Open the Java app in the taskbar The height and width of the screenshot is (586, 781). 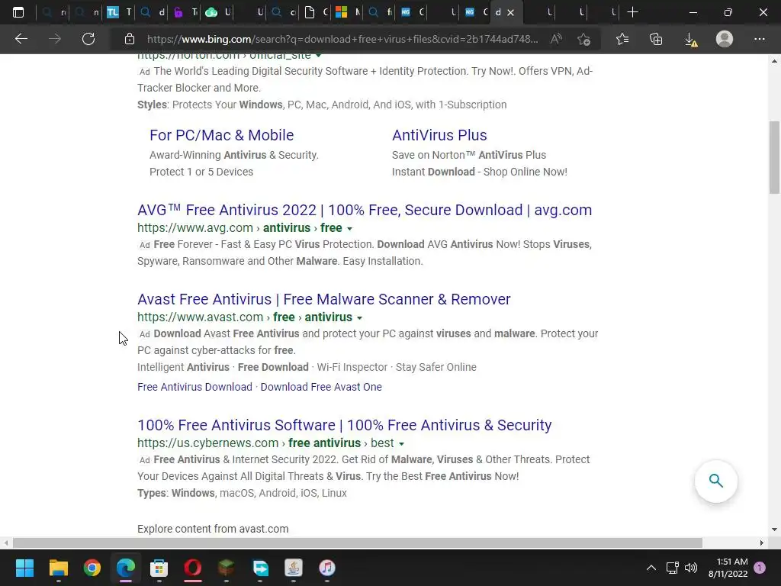click(x=294, y=568)
